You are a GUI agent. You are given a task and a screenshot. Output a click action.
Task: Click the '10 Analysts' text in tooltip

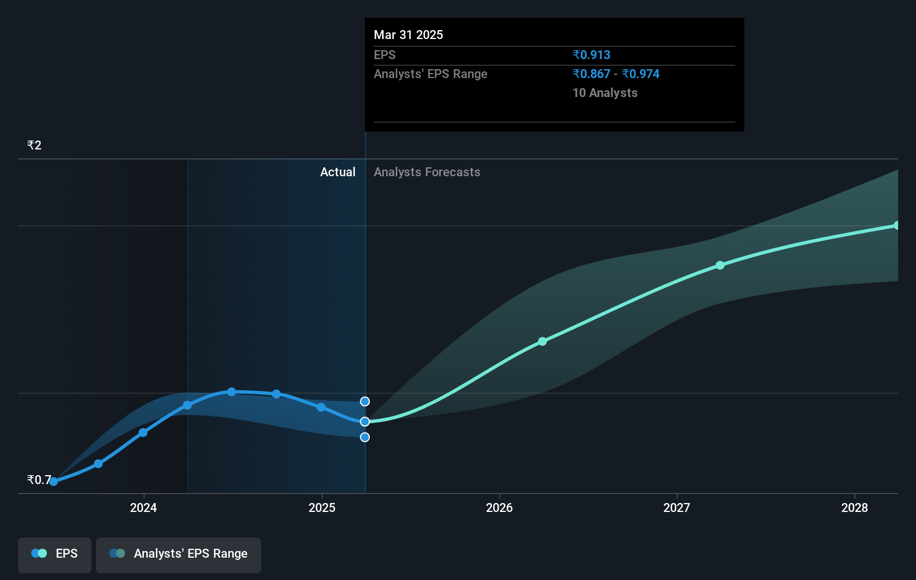tap(605, 93)
